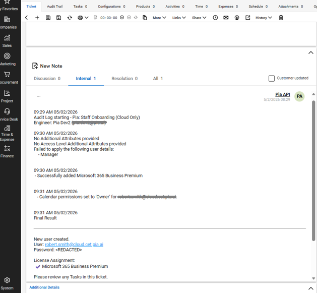Screen dimensions: 317x294
Task: Open the More dropdown menu
Action: 159,18
